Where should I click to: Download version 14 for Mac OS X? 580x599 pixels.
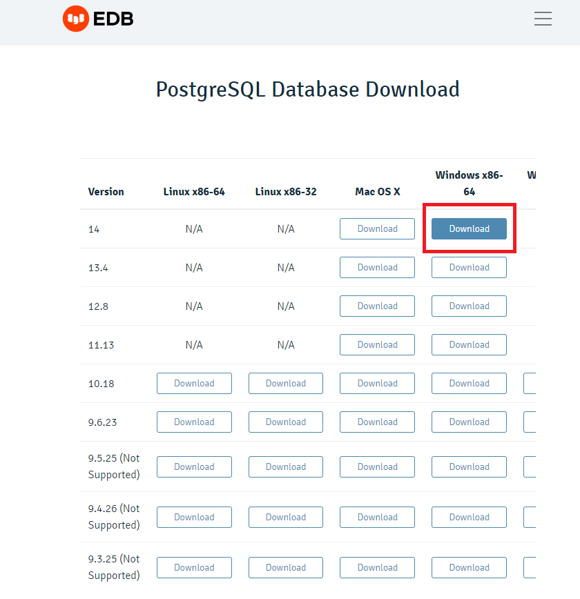tap(378, 229)
